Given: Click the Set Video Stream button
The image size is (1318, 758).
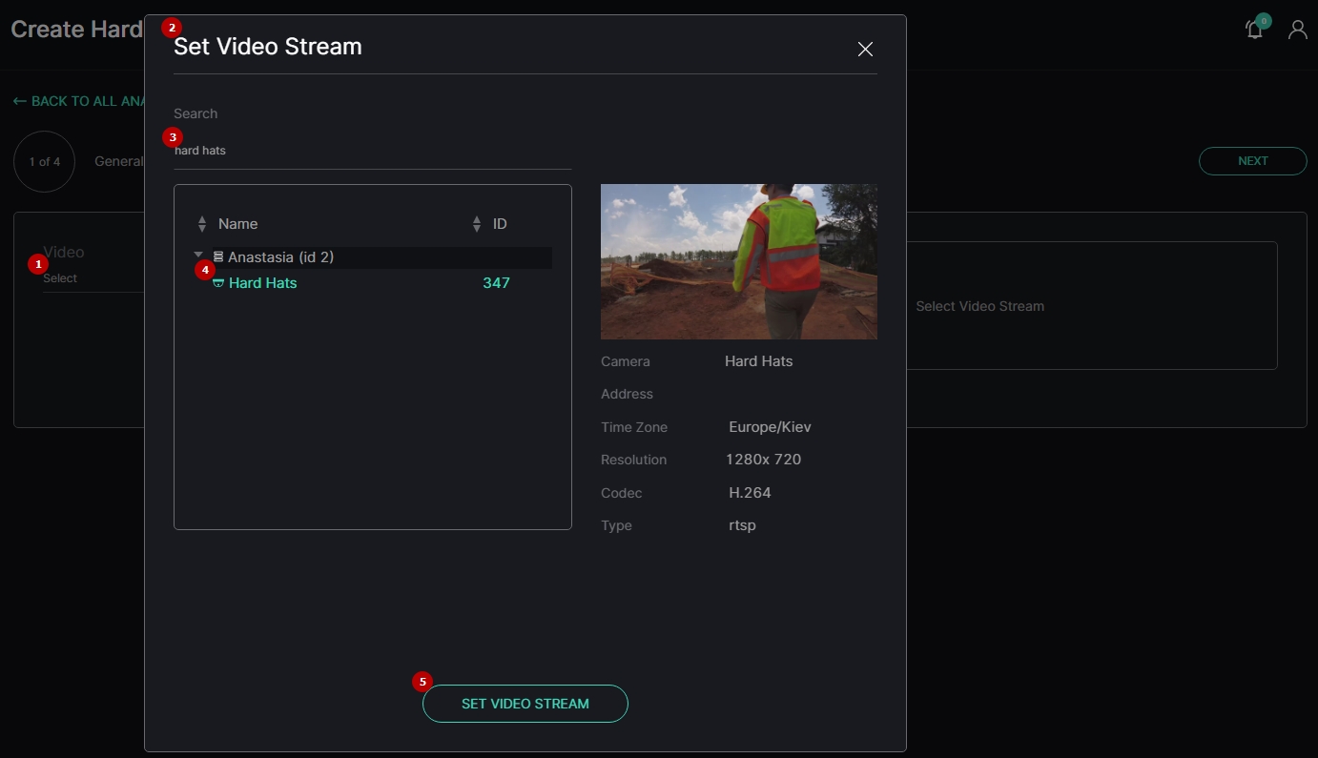Looking at the screenshot, I should [525, 704].
